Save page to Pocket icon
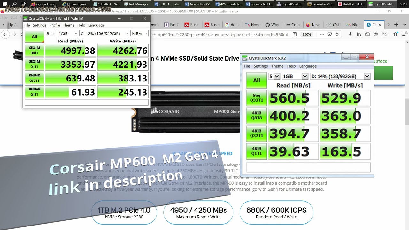Screen dimensions: 409x230 [329, 34]
